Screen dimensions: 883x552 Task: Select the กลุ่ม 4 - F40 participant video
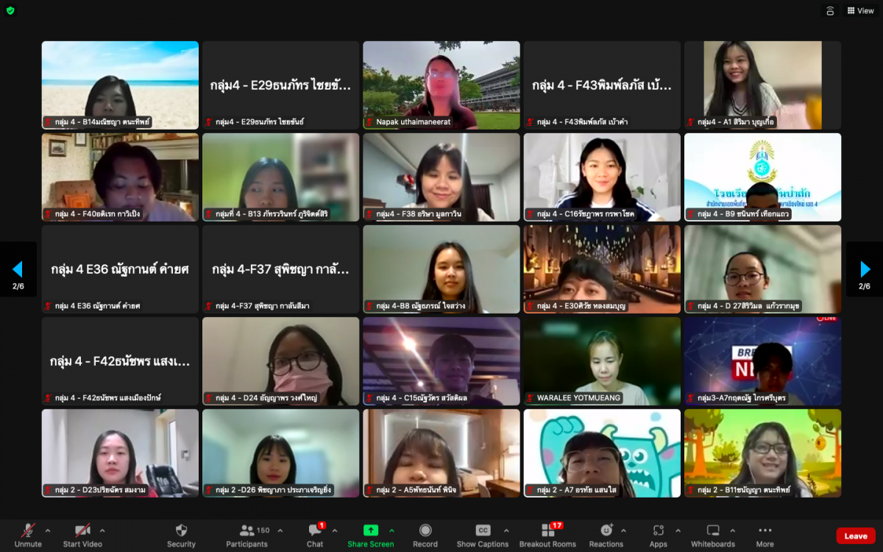pyautogui.click(x=120, y=177)
